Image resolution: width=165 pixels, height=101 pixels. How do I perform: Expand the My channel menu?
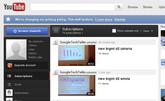(36, 41)
